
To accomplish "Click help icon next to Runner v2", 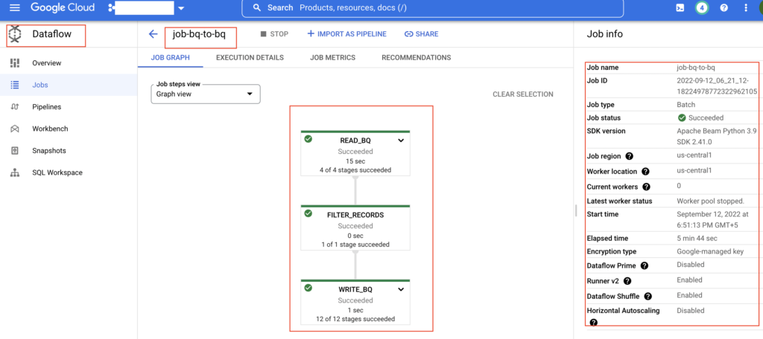I will (627, 281).
